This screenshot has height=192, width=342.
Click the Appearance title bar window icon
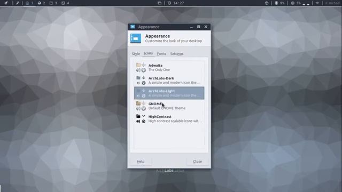pyautogui.click(x=133, y=27)
